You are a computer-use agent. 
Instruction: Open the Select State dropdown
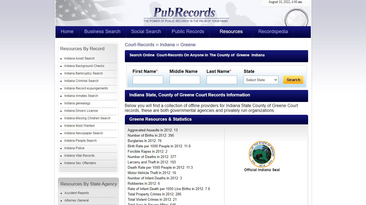[260, 80]
